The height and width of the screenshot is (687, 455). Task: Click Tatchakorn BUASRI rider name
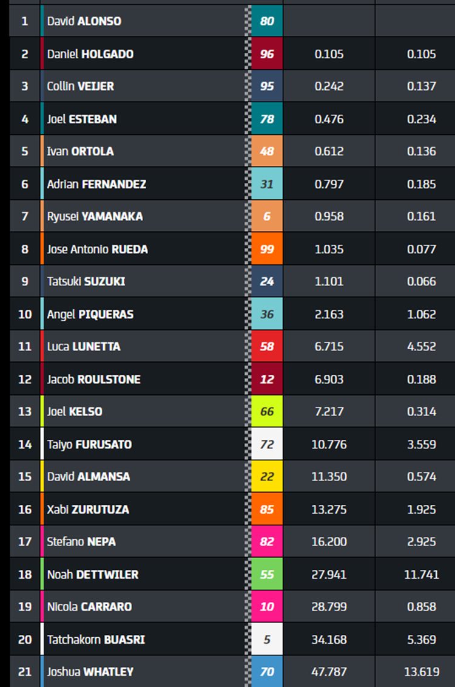click(x=96, y=640)
